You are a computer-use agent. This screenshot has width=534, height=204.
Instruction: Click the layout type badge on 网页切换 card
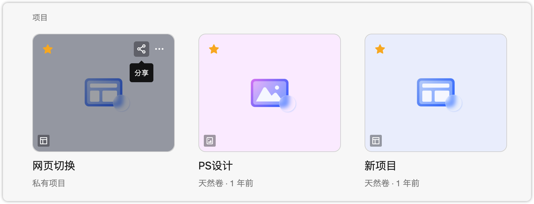point(44,141)
